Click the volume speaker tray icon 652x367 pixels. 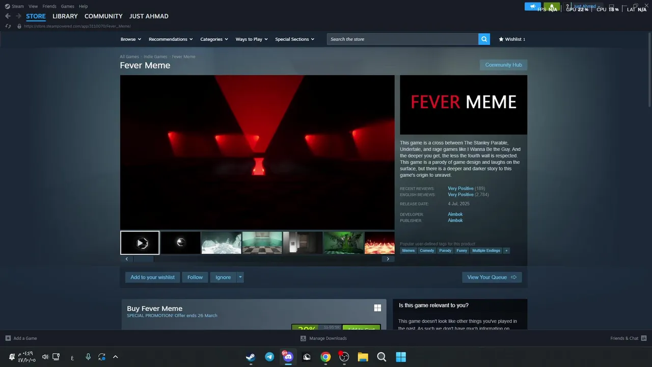coord(45,357)
